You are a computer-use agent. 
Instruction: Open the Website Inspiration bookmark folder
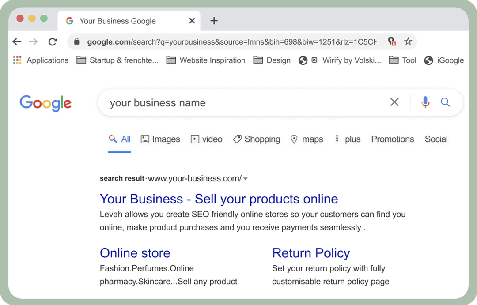pos(206,60)
